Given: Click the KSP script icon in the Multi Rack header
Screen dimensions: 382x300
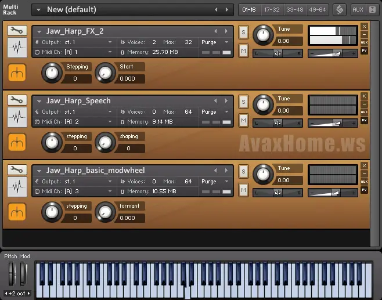Looking at the screenshot, I should pos(340,10).
